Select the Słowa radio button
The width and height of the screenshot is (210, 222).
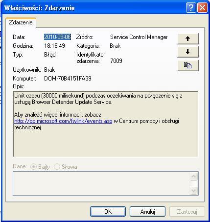pyautogui.click(x=57, y=167)
